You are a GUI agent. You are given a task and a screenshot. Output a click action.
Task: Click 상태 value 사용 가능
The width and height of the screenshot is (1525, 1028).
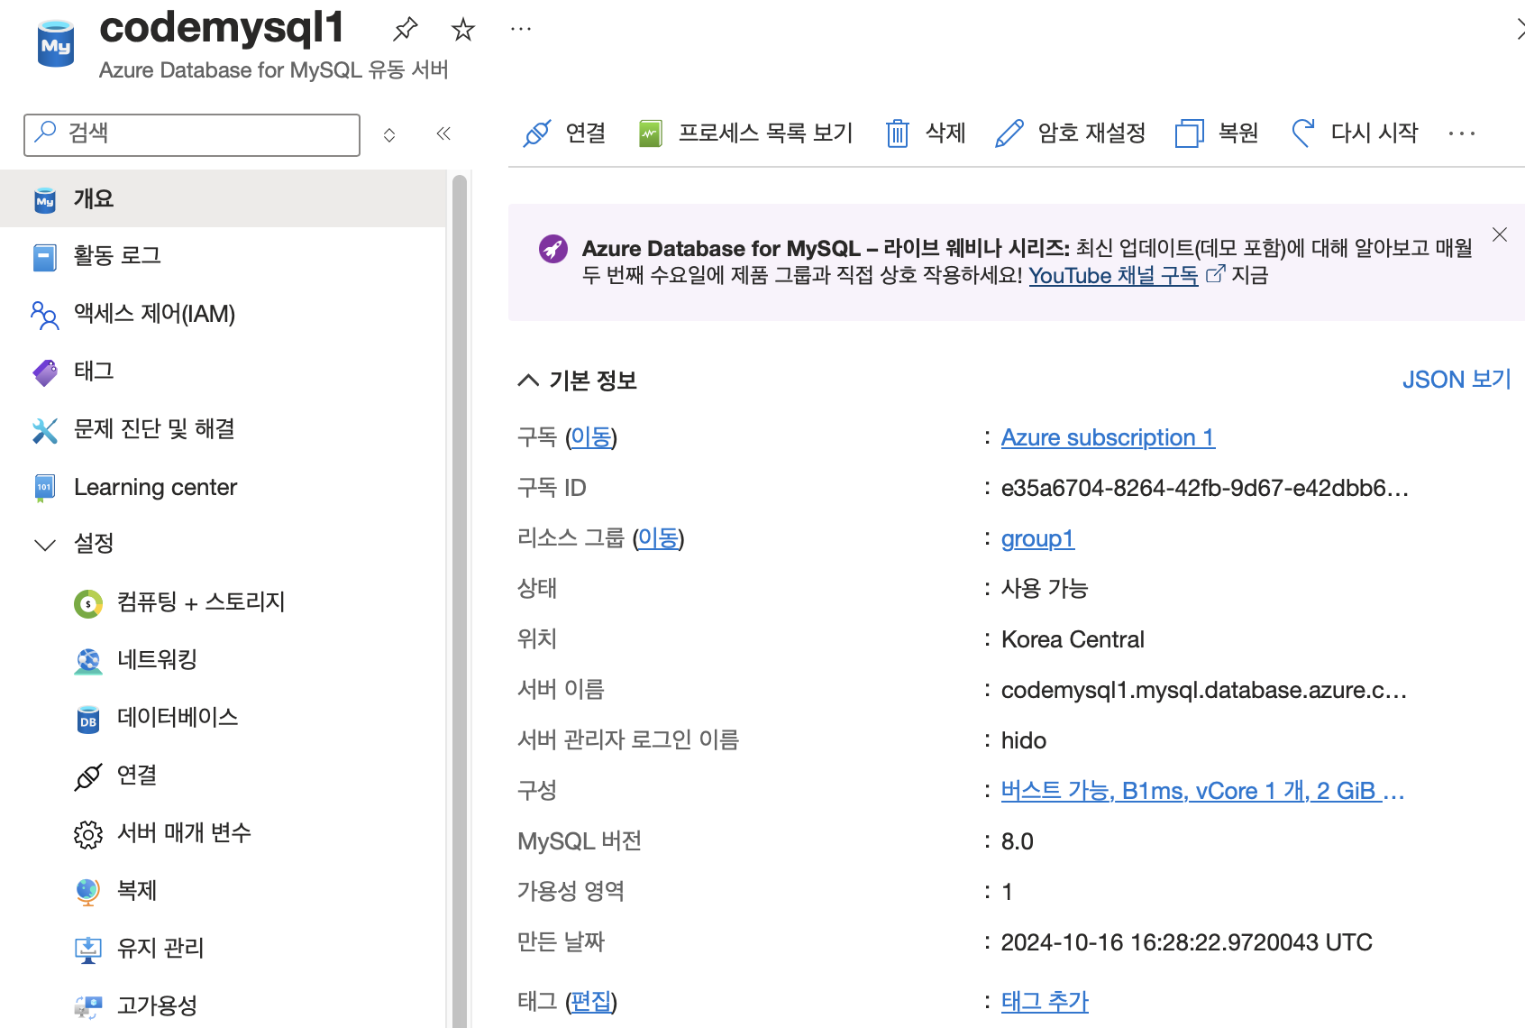point(1045,589)
